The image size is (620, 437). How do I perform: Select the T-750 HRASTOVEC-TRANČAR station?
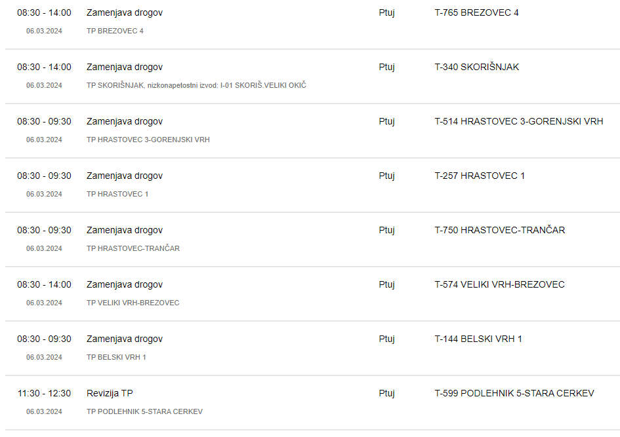pyautogui.click(x=500, y=230)
